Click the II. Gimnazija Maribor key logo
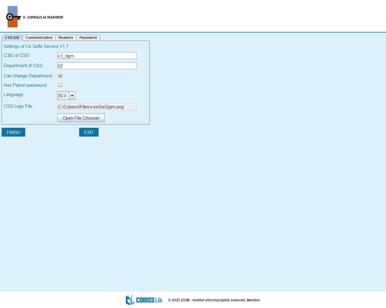 13,17
